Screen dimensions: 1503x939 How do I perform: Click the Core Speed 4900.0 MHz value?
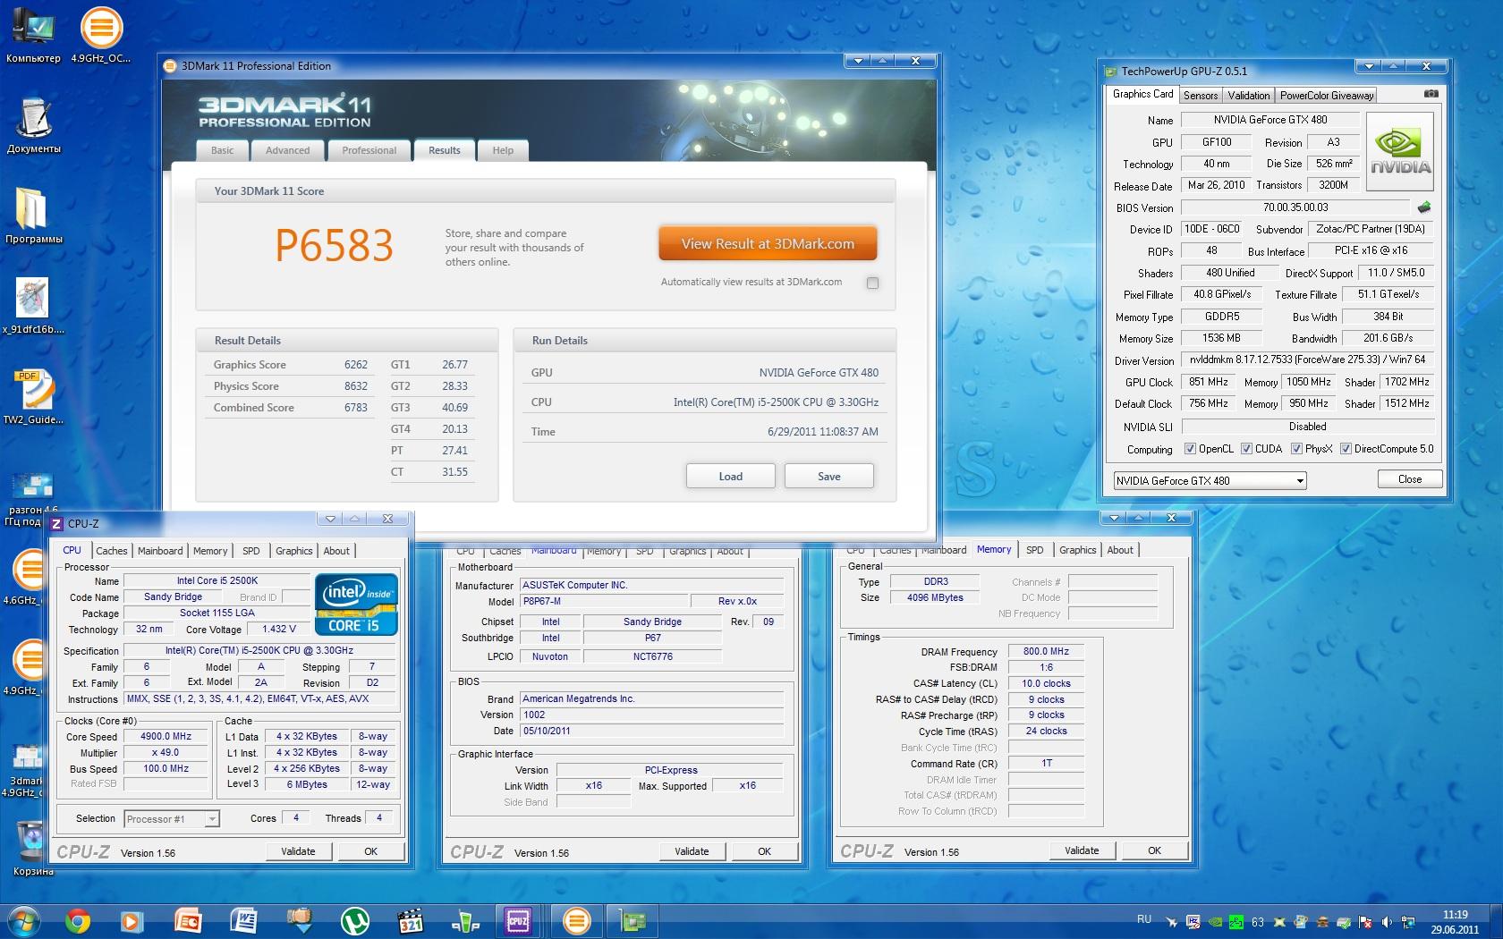(x=166, y=737)
